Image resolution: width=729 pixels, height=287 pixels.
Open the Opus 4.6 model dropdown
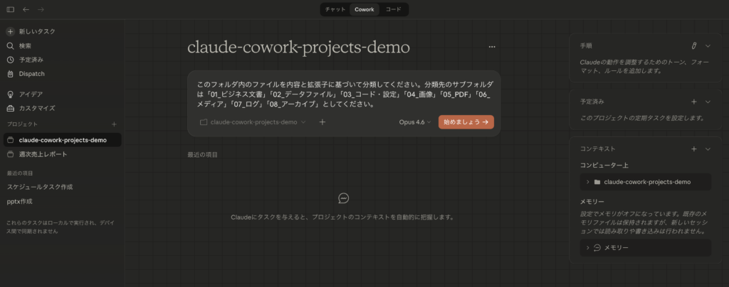[415, 122]
